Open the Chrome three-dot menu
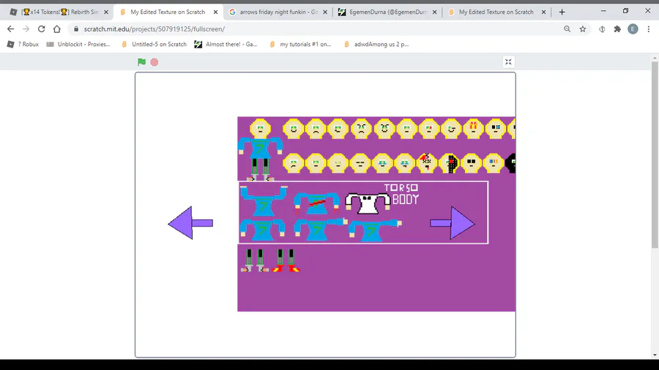This screenshot has height=370, width=659. tap(649, 29)
